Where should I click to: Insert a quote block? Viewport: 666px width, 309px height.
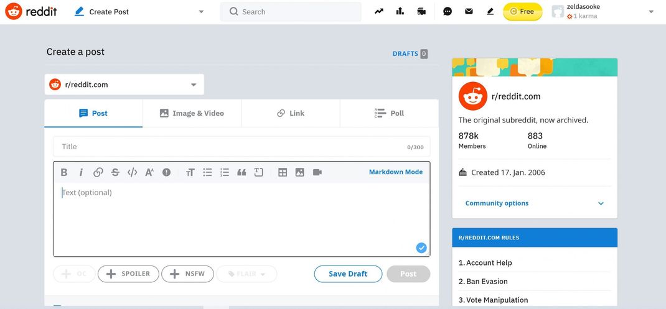(x=242, y=172)
